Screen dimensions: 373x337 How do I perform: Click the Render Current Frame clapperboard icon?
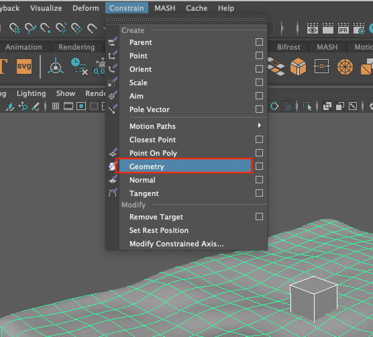pos(328,28)
